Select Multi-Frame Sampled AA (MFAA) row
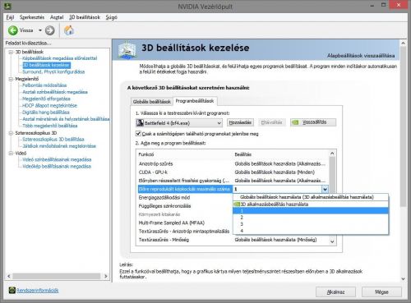 point(185,223)
